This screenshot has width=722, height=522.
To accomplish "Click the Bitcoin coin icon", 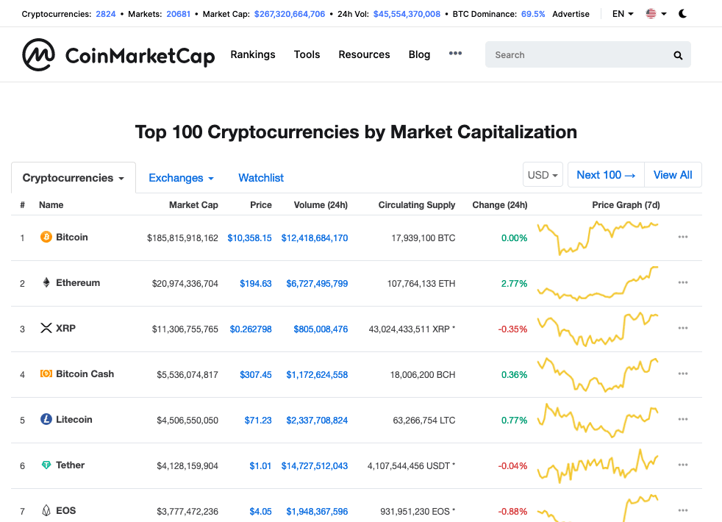I will click(46, 237).
